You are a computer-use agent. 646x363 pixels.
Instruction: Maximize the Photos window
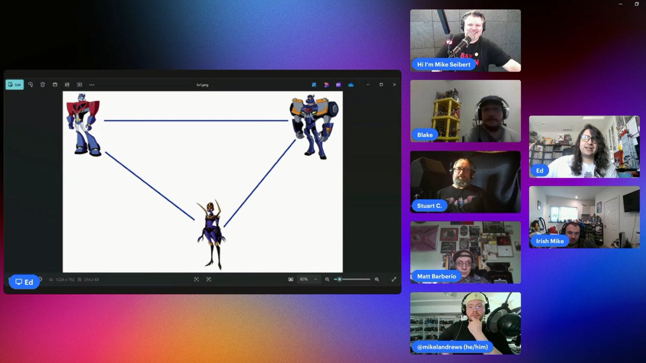(381, 85)
